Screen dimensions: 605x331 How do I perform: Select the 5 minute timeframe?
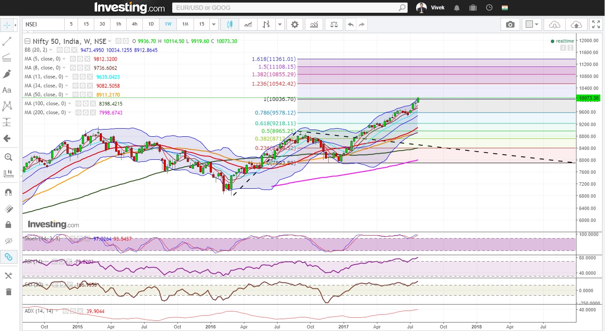pos(71,24)
